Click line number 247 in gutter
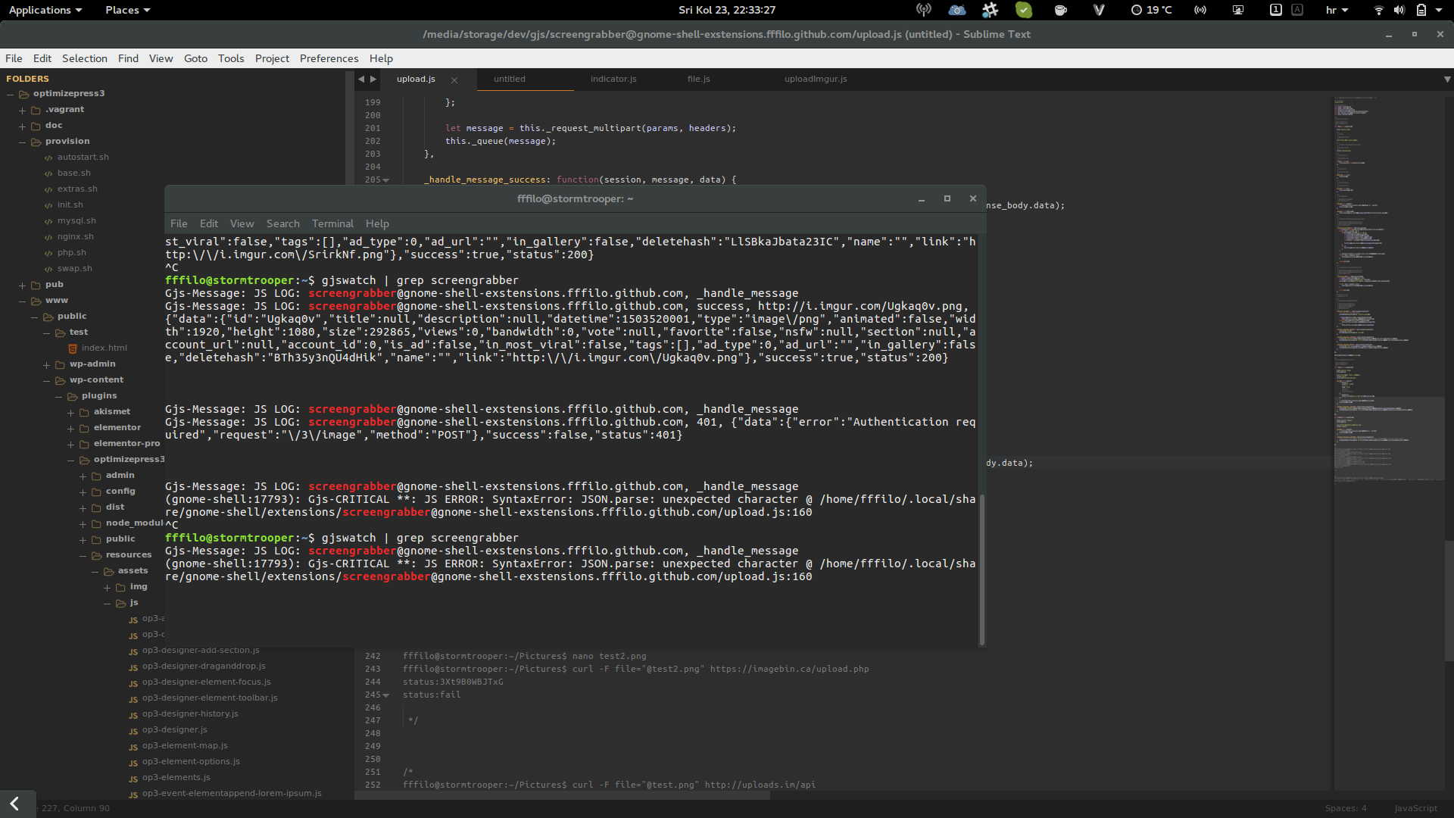 (373, 721)
